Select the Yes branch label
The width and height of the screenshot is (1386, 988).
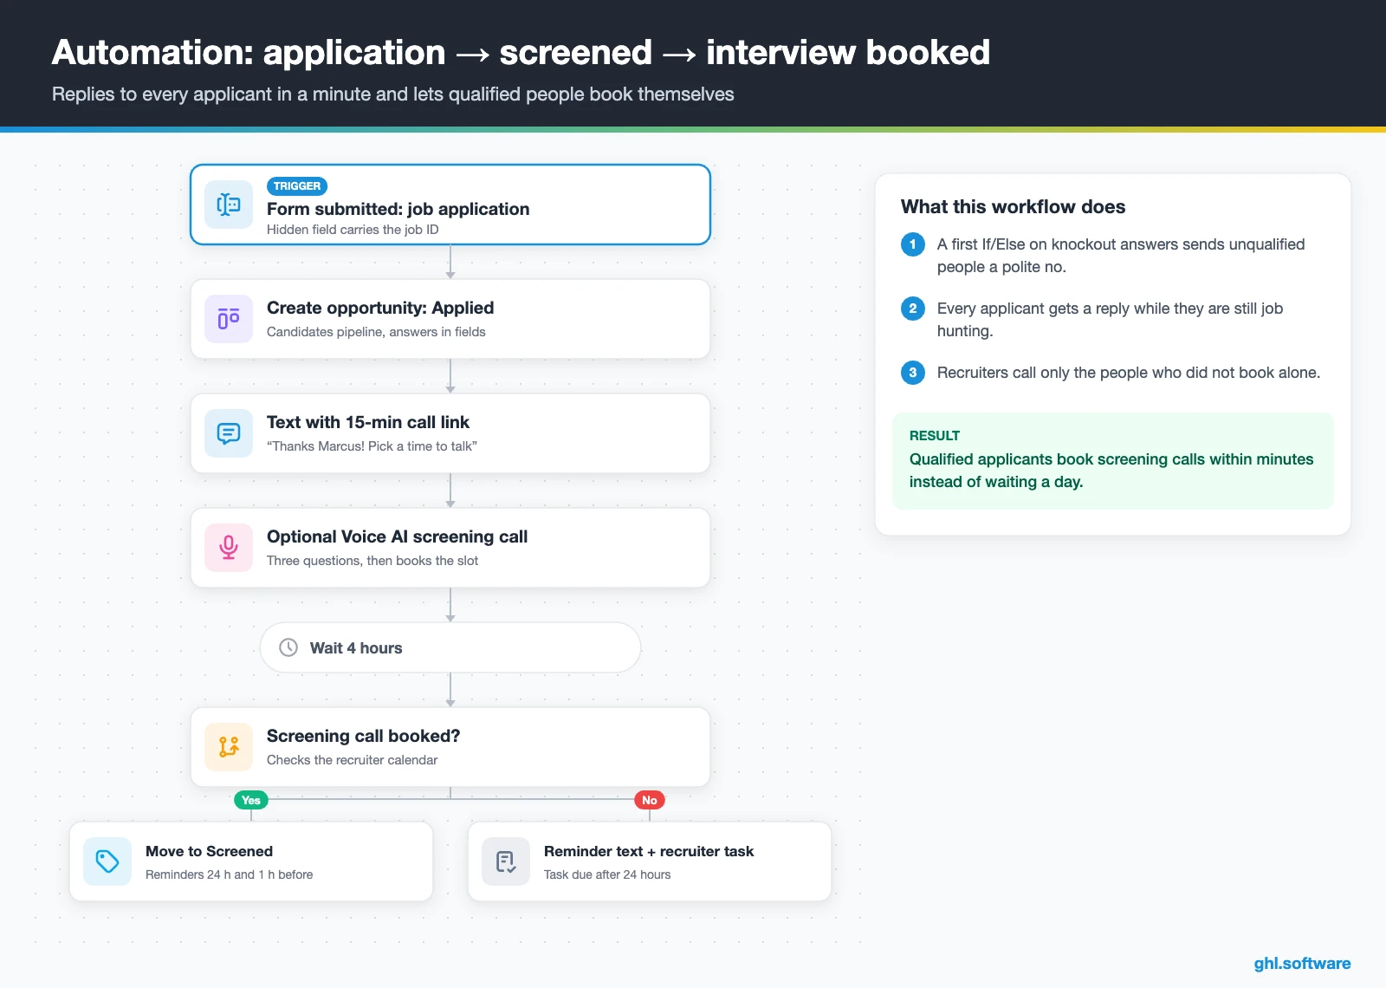click(251, 800)
